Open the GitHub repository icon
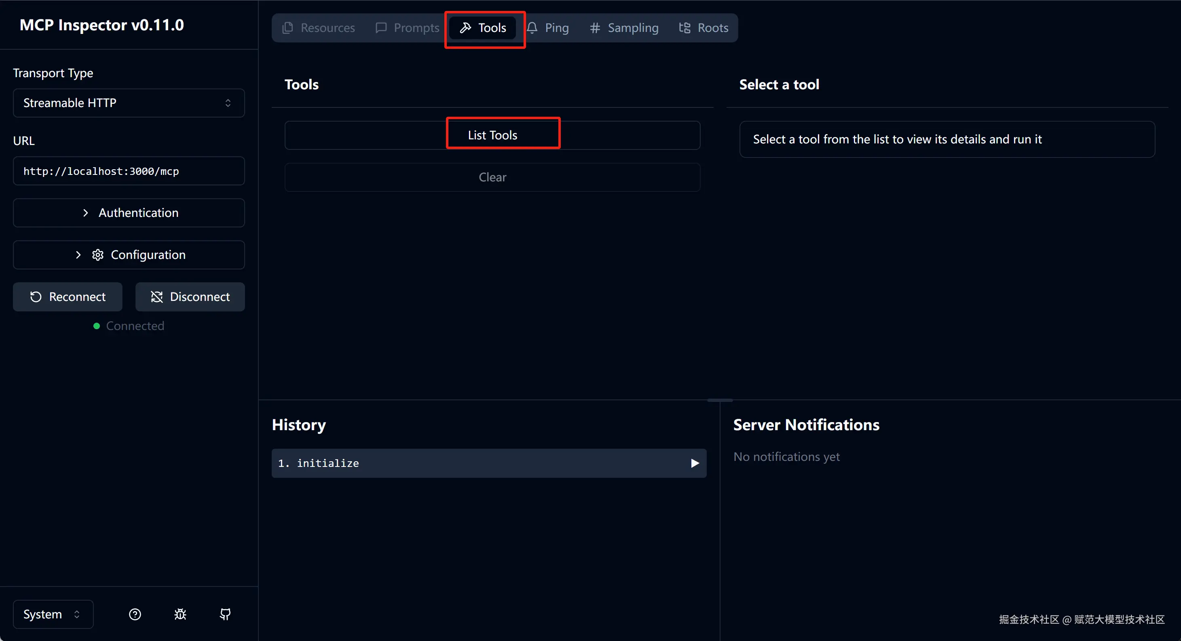Image resolution: width=1181 pixels, height=641 pixels. click(x=225, y=614)
